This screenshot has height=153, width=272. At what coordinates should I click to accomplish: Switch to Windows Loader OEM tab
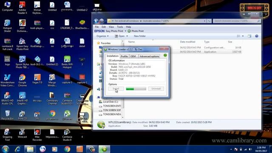click(x=133, y=57)
